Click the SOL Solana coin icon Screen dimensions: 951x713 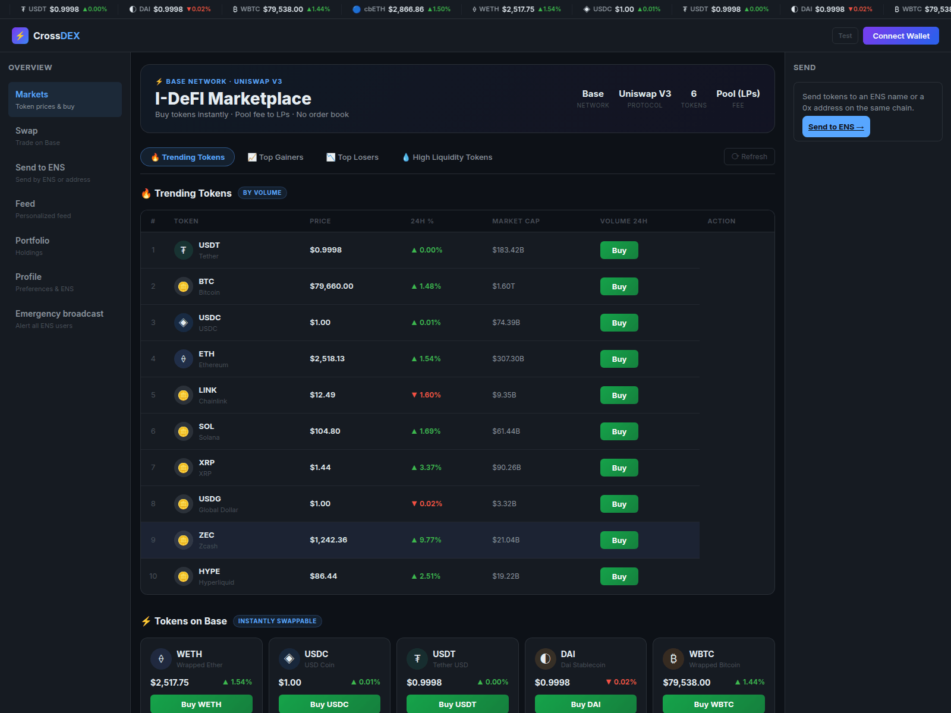point(184,431)
